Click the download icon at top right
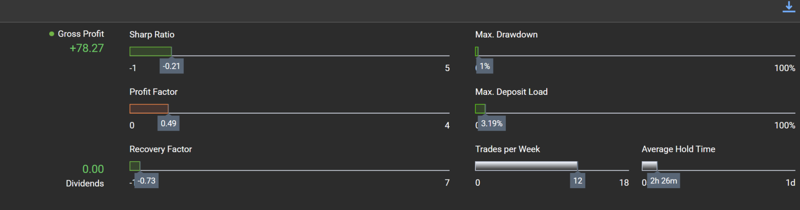This screenshot has height=210, width=800. point(788,7)
